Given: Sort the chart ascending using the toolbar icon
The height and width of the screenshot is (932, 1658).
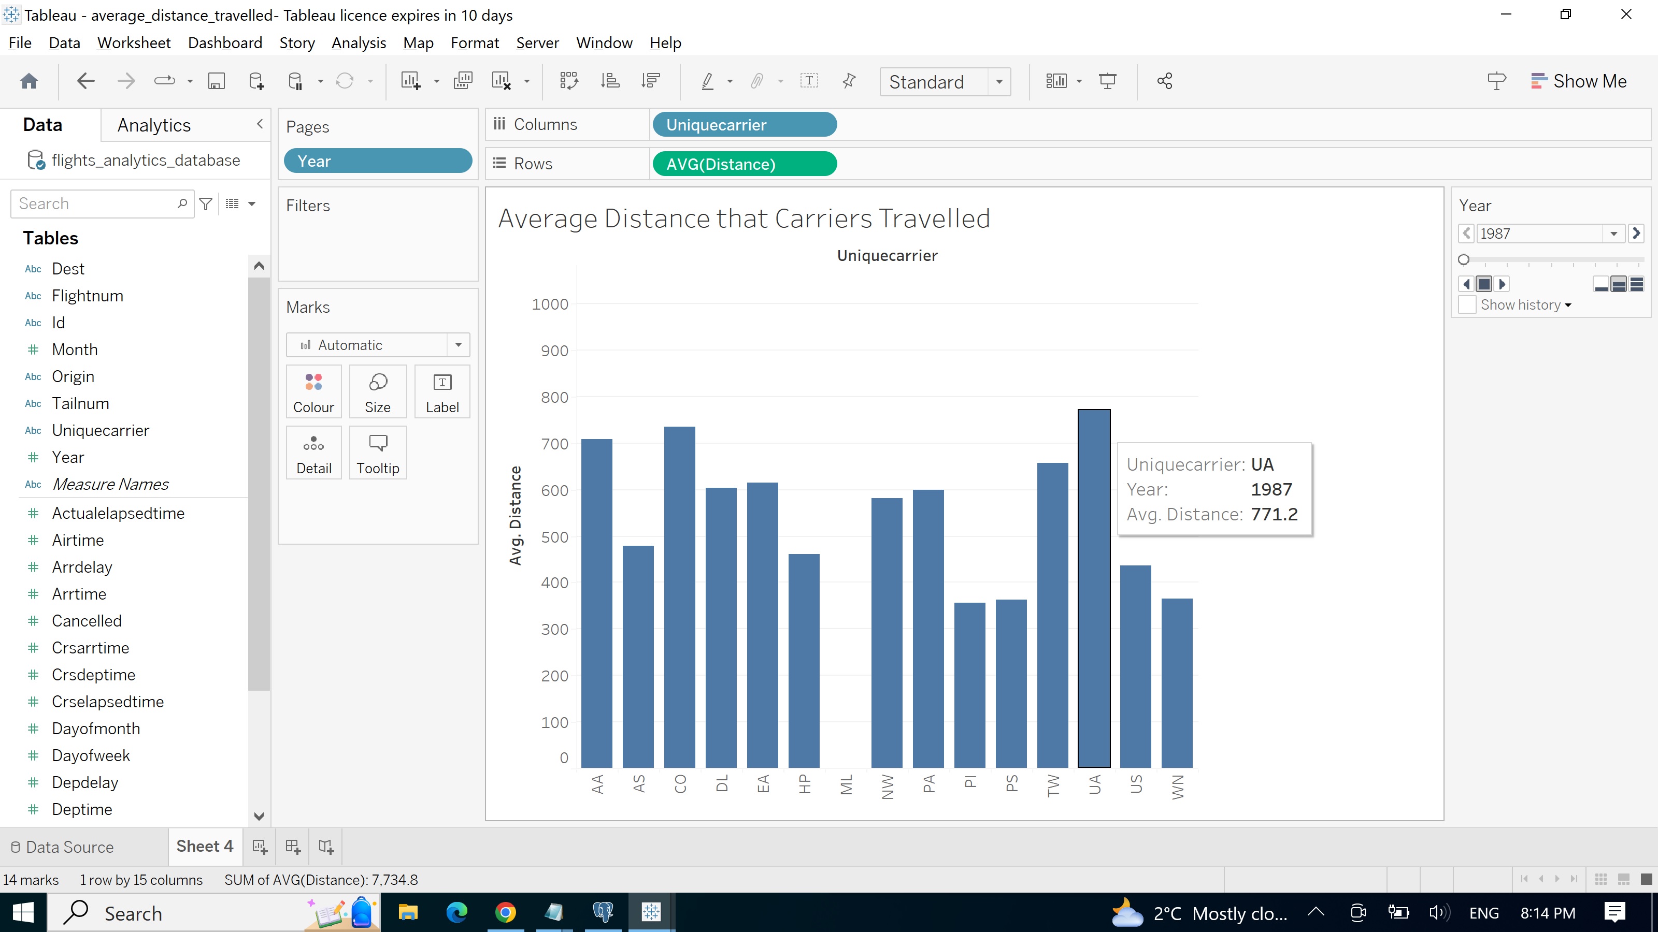Looking at the screenshot, I should click(610, 80).
